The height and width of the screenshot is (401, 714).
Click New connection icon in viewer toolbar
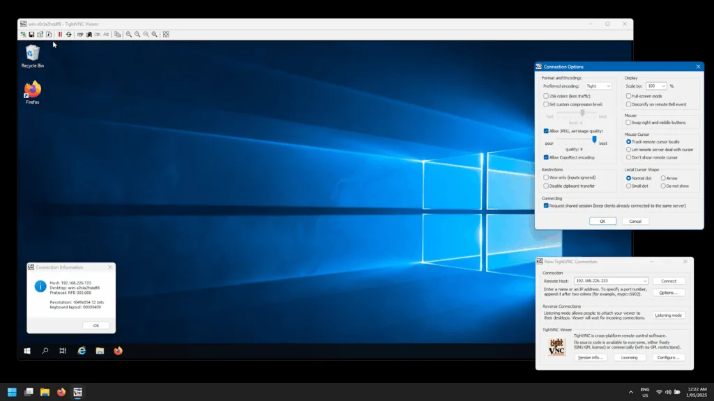tap(23, 35)
